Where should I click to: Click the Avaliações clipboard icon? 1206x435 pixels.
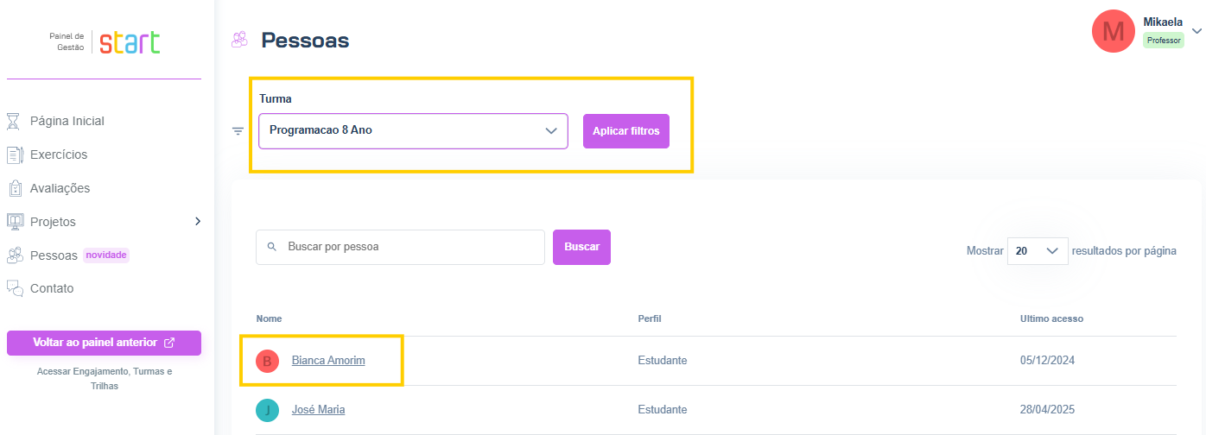(x=14, y=188)
